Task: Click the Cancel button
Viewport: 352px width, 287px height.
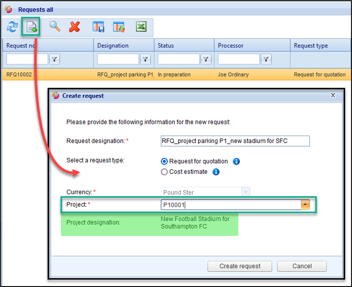Action: click(x=302, y=266)
